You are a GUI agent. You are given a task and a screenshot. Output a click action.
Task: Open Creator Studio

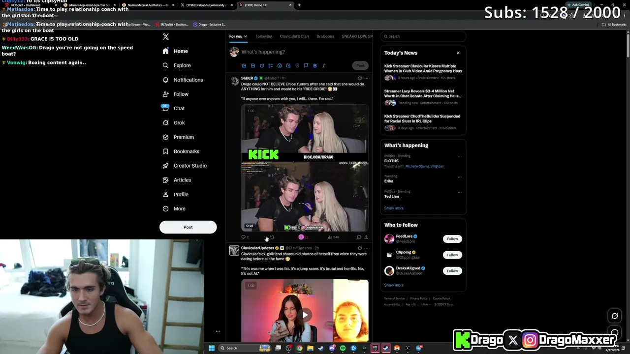[x=185, y=166]
